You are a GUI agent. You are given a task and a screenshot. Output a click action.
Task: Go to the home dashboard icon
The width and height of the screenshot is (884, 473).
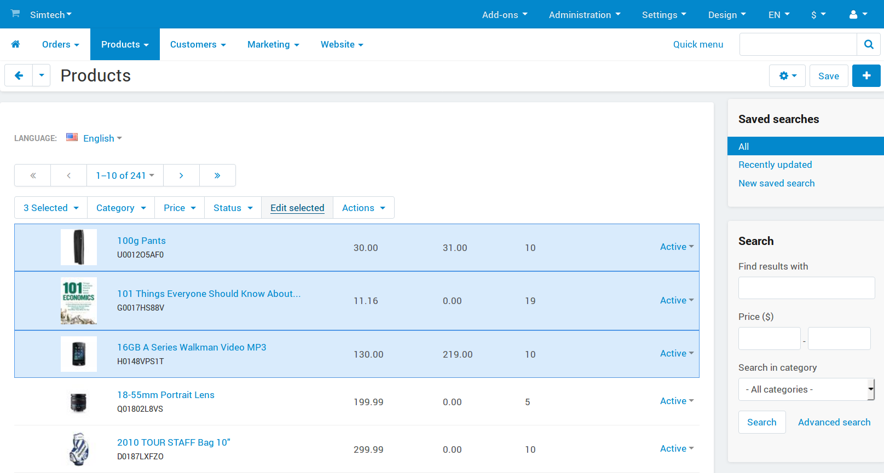[16, 44]
